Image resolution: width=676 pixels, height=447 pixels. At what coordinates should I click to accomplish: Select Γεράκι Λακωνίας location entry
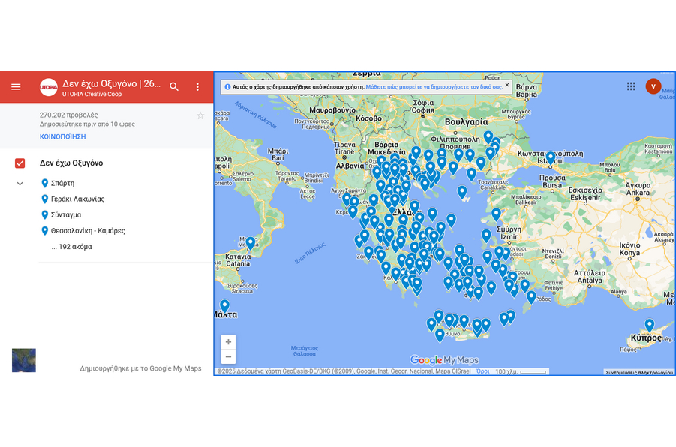[77, 199]
